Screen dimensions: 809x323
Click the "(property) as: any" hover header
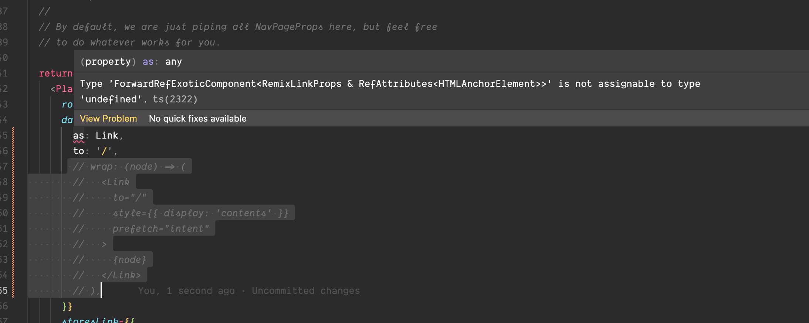click(x=131, y=62)
